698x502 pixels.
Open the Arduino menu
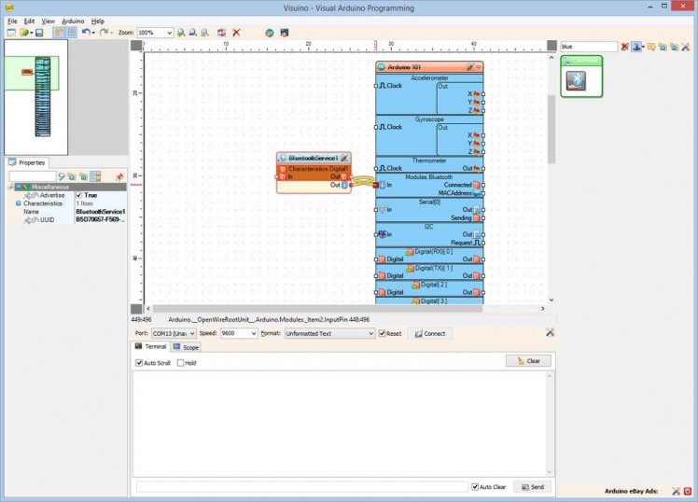click(x=73, y=21)
